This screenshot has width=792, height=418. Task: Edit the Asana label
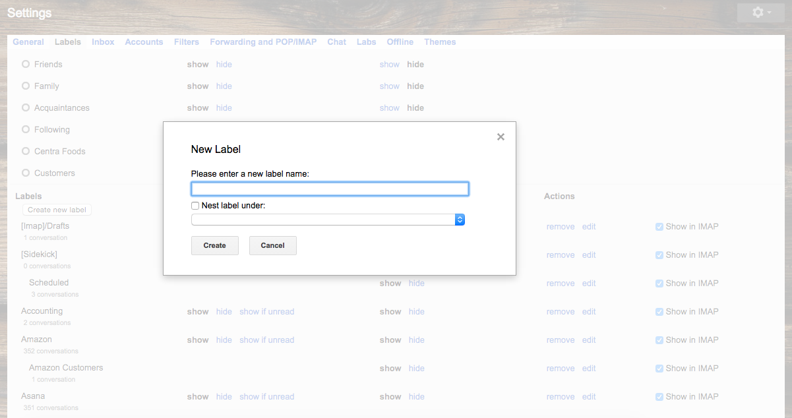click(x=589, y=396)
